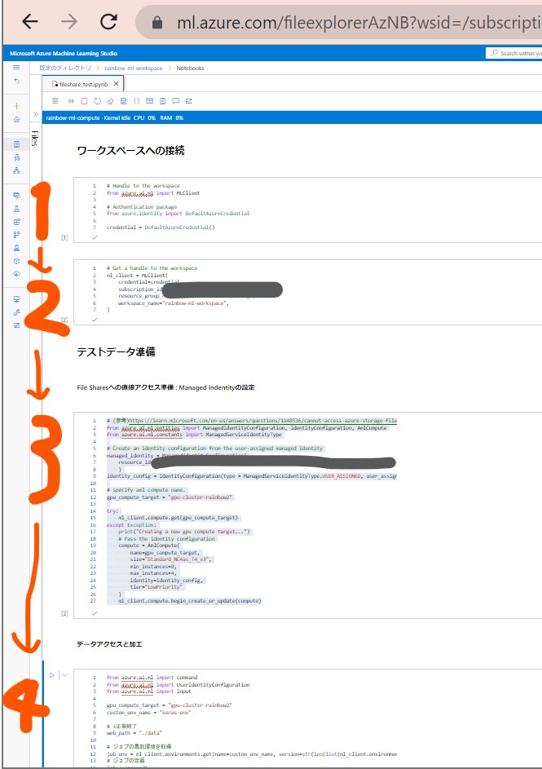
Task: Click the Search within workspace box
Action: (x=514, y=53)
